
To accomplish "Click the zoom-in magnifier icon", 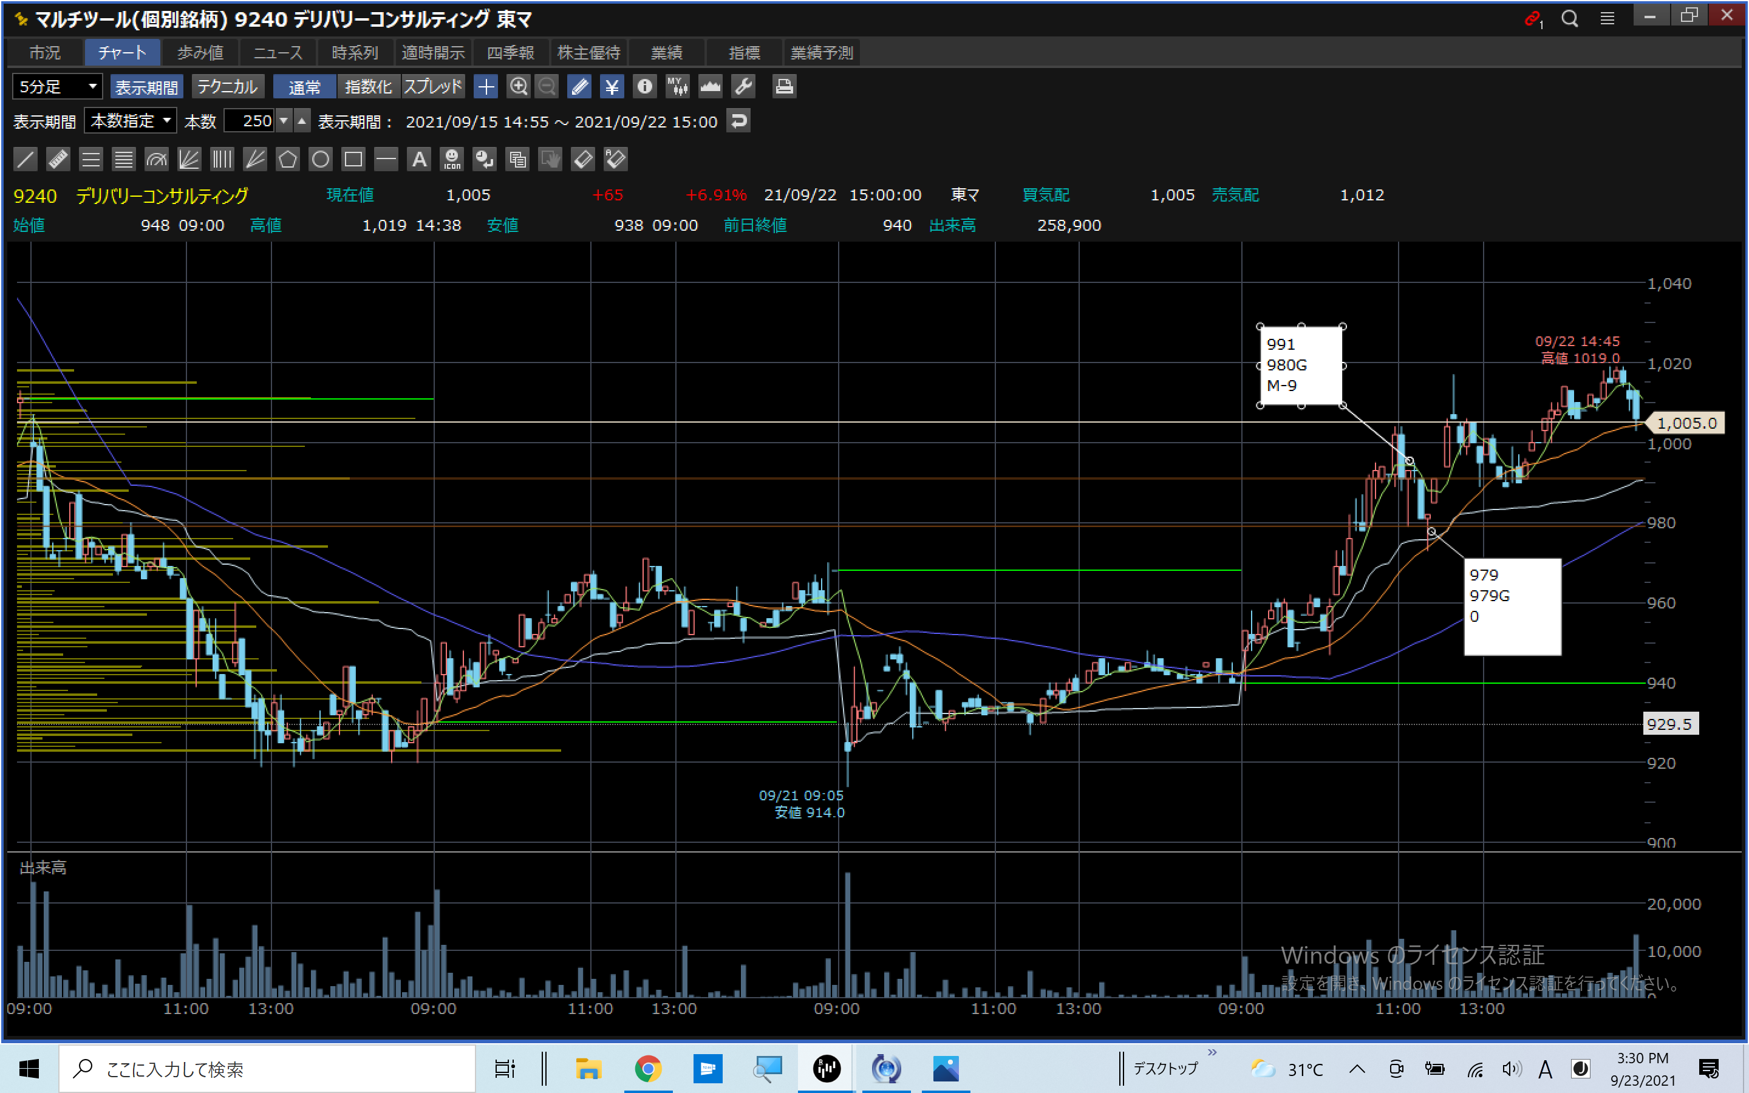I will [518, 87].
